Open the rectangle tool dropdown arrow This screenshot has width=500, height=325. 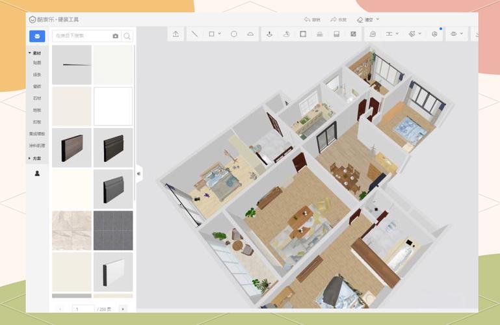tap(220, 33)
